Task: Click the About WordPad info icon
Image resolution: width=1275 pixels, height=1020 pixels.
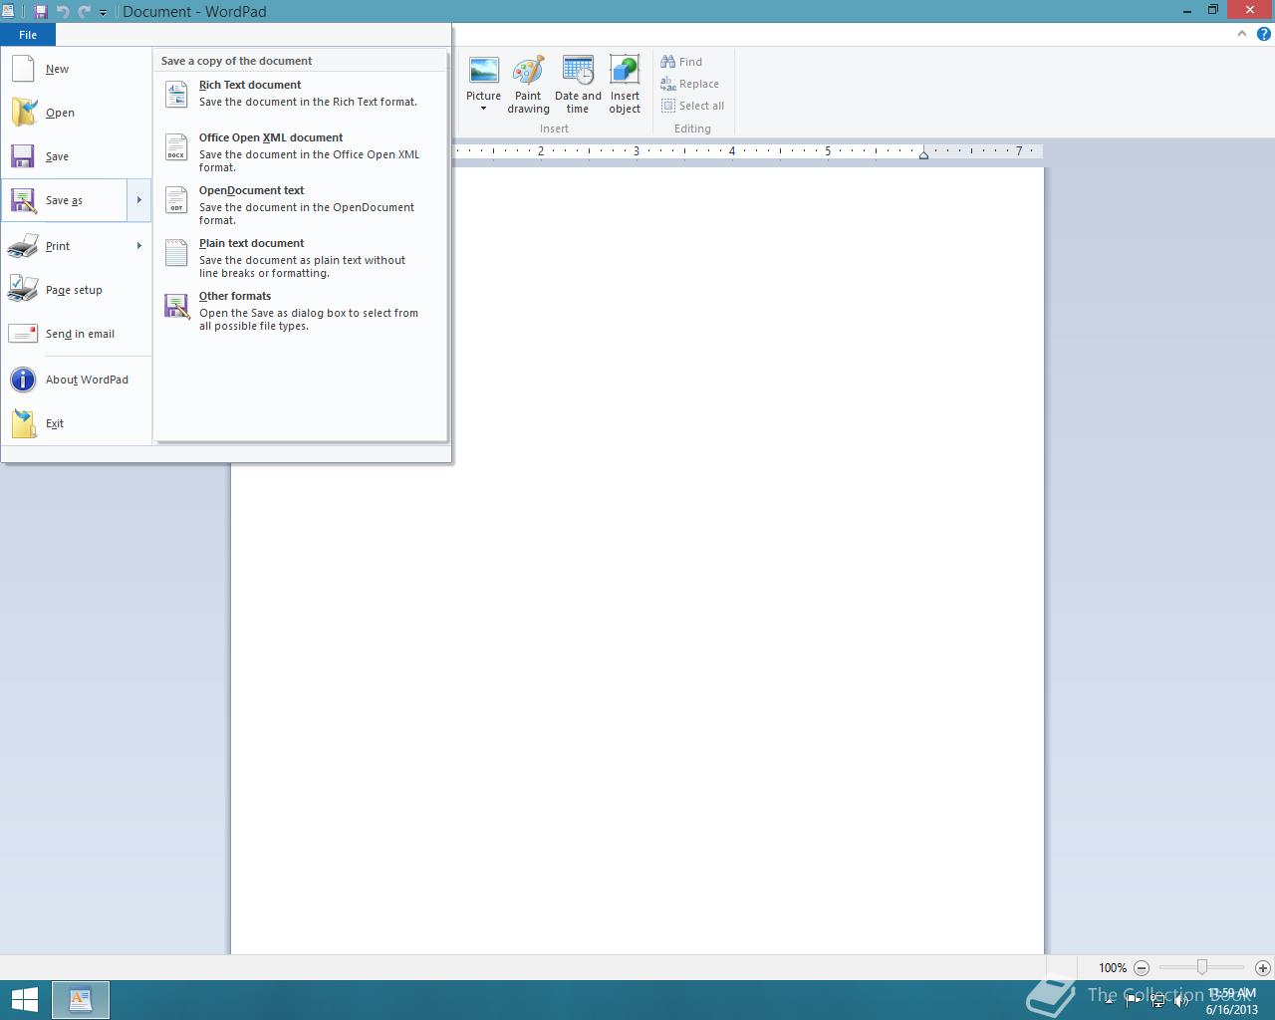Action: click(23, 380)
